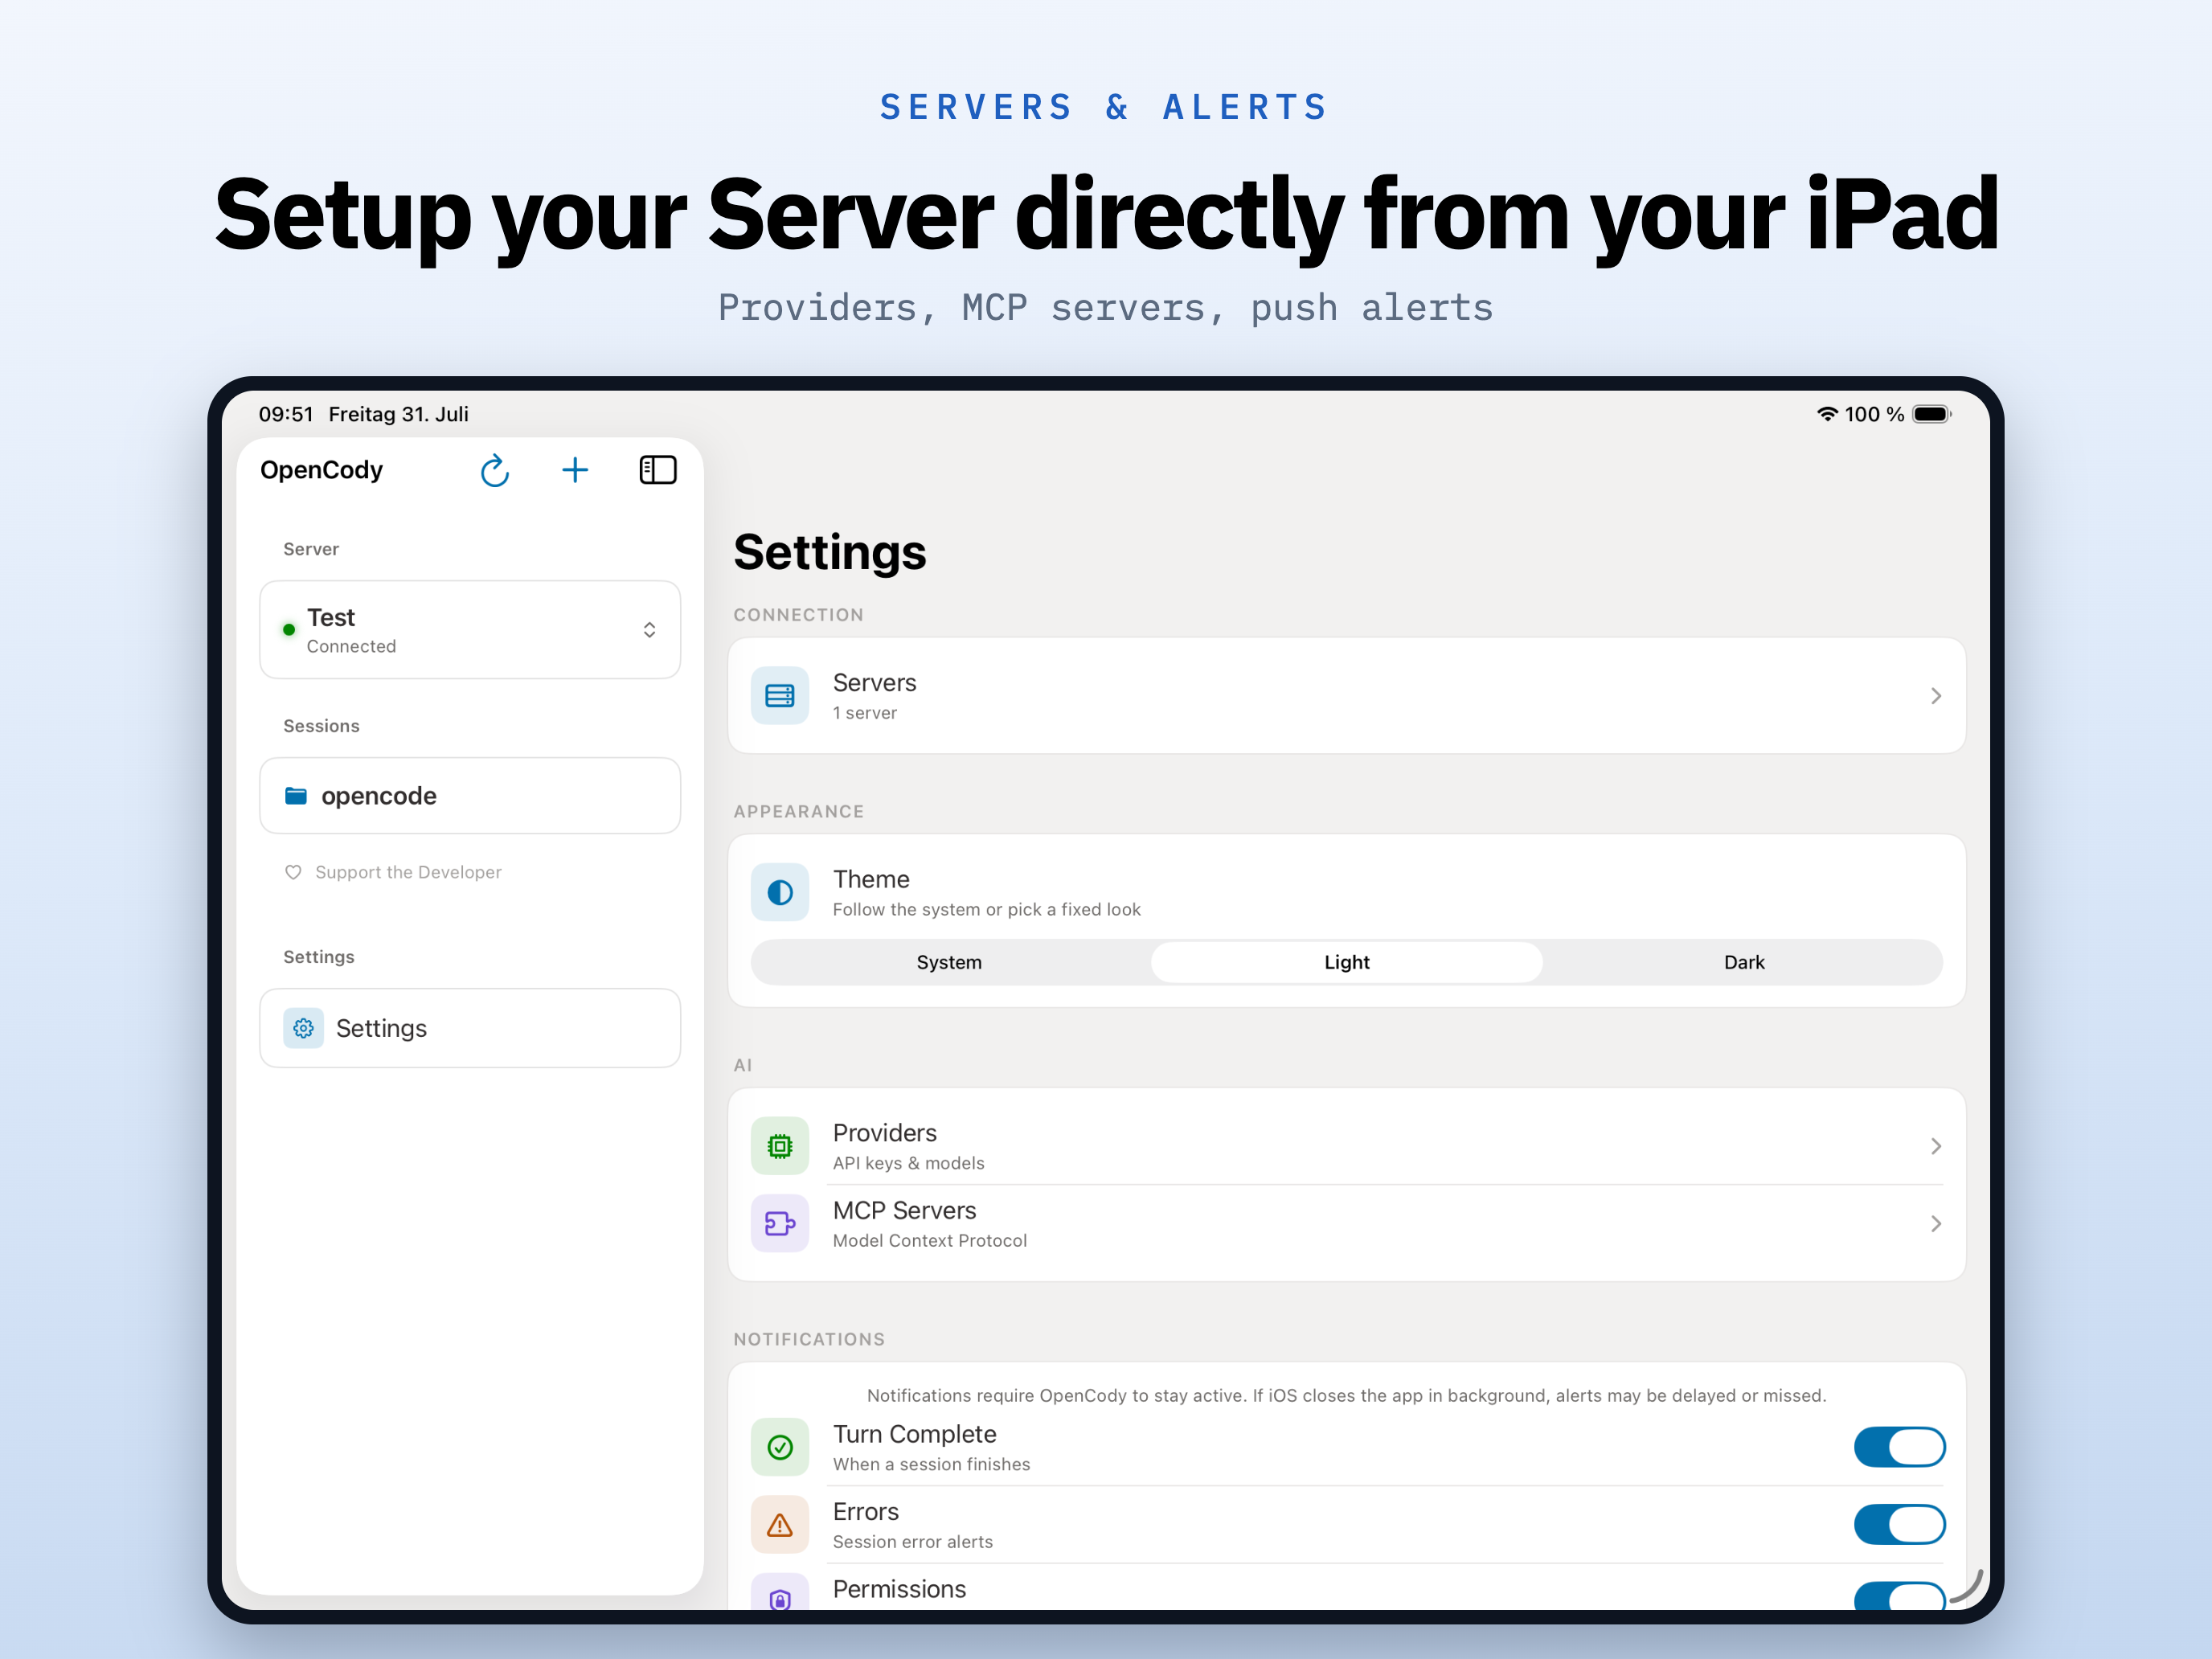Click the Freitag 31. Juli date
The width and height of the screenshot is (2212, 1659).
click(398, 414)
